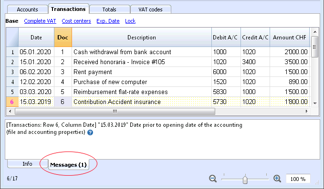The width and height of the screenshot is (324, 189).
Task: Click the date cell 15.03.2019
Action: tap(36, 102)
